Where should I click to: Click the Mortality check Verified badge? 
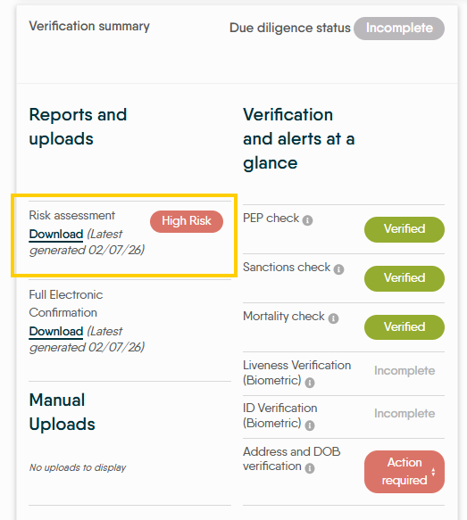click(404, 327)
